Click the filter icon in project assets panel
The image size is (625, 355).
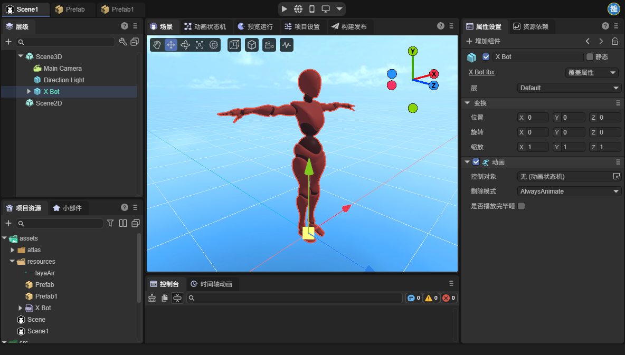coord(110,223)
